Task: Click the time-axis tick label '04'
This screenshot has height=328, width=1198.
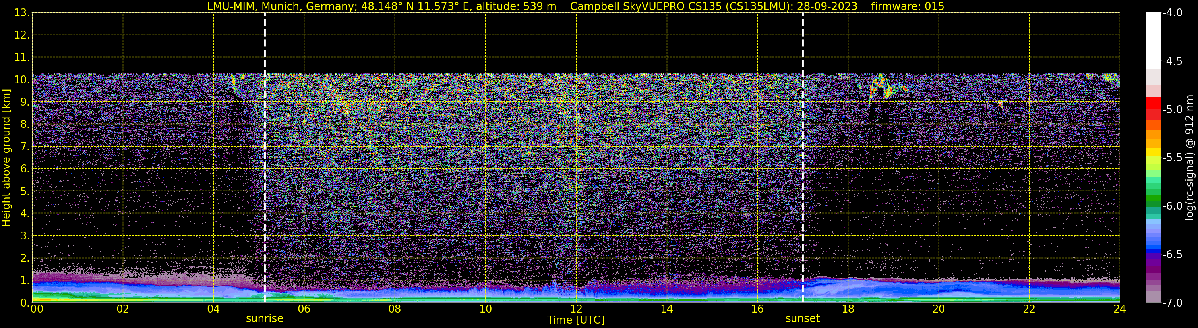Action: coord(213,309)
